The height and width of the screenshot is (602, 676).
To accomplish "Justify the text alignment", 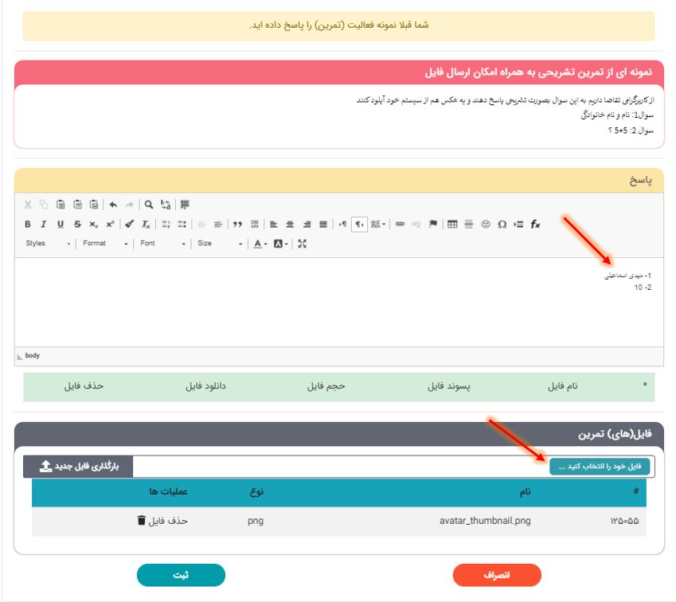I will (323, 225).
